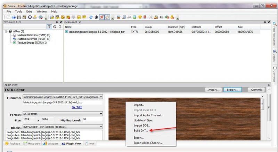The height and width of the screenshot is (152, 278).
Task: Click the green arrows toolbar icon
Action: coord(134,17)
